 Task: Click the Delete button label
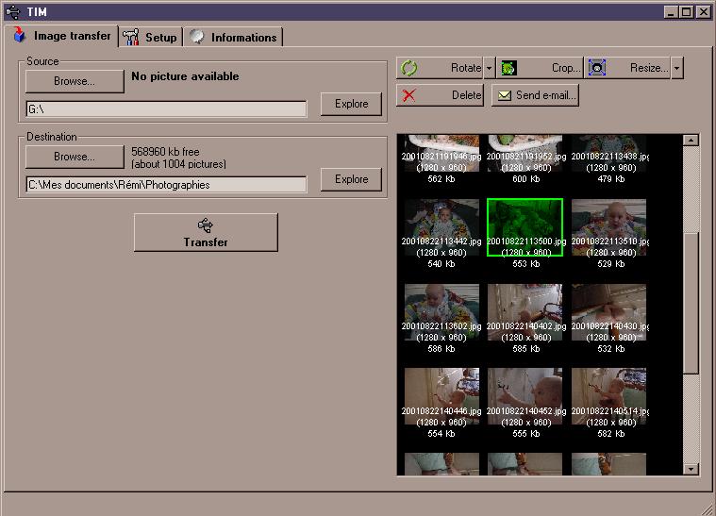[467, 95]
